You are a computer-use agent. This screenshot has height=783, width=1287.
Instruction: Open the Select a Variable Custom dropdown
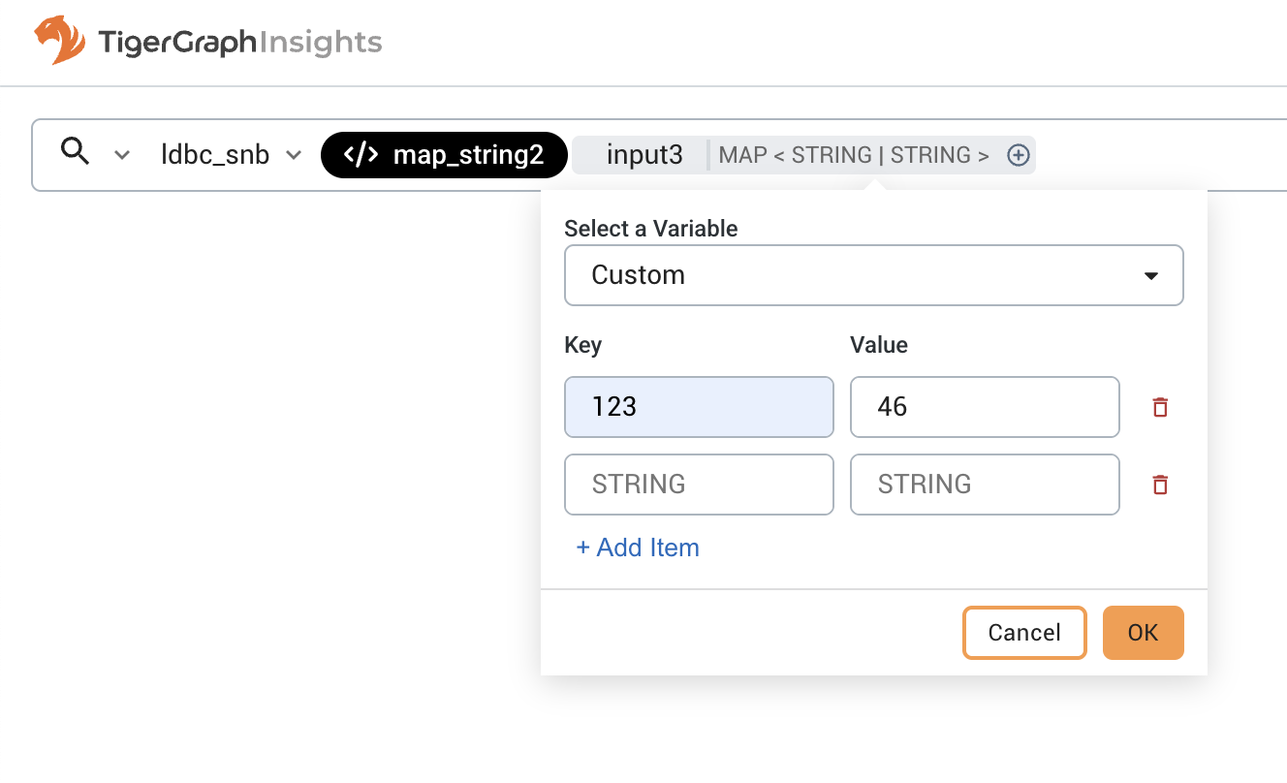point(874,275)
